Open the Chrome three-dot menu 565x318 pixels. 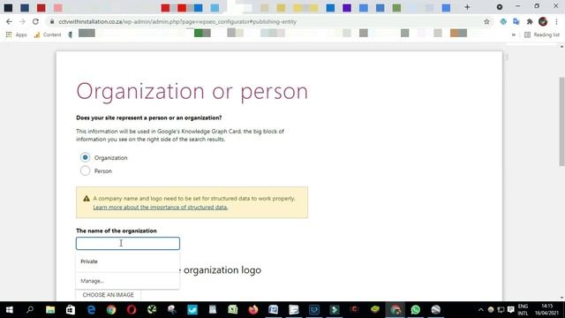pos(556,21)
